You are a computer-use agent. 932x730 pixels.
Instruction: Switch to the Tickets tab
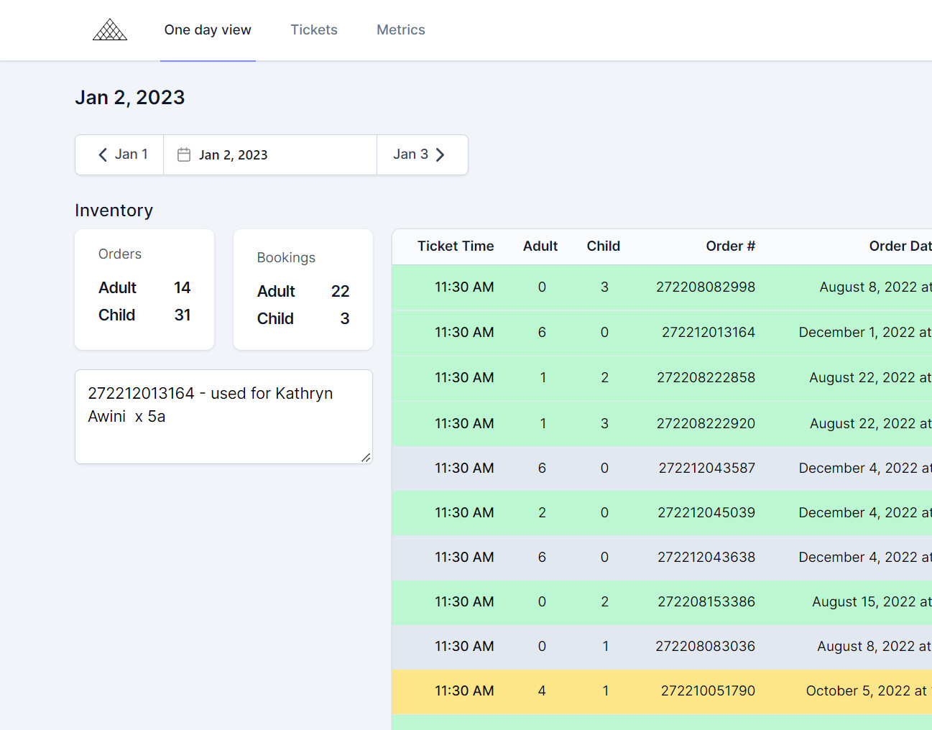click(314, 29)
